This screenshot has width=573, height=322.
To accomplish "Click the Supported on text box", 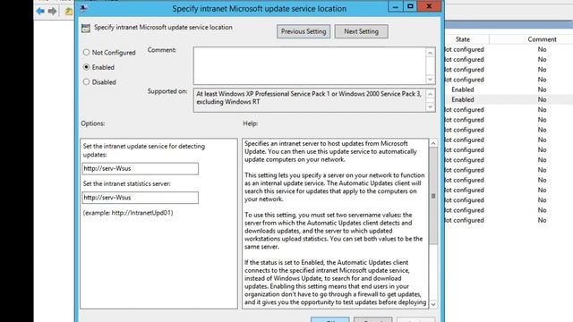I will [310, 100].
